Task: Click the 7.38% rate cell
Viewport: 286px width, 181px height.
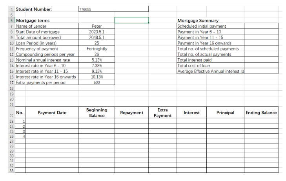Action: (x=97, y=65)
